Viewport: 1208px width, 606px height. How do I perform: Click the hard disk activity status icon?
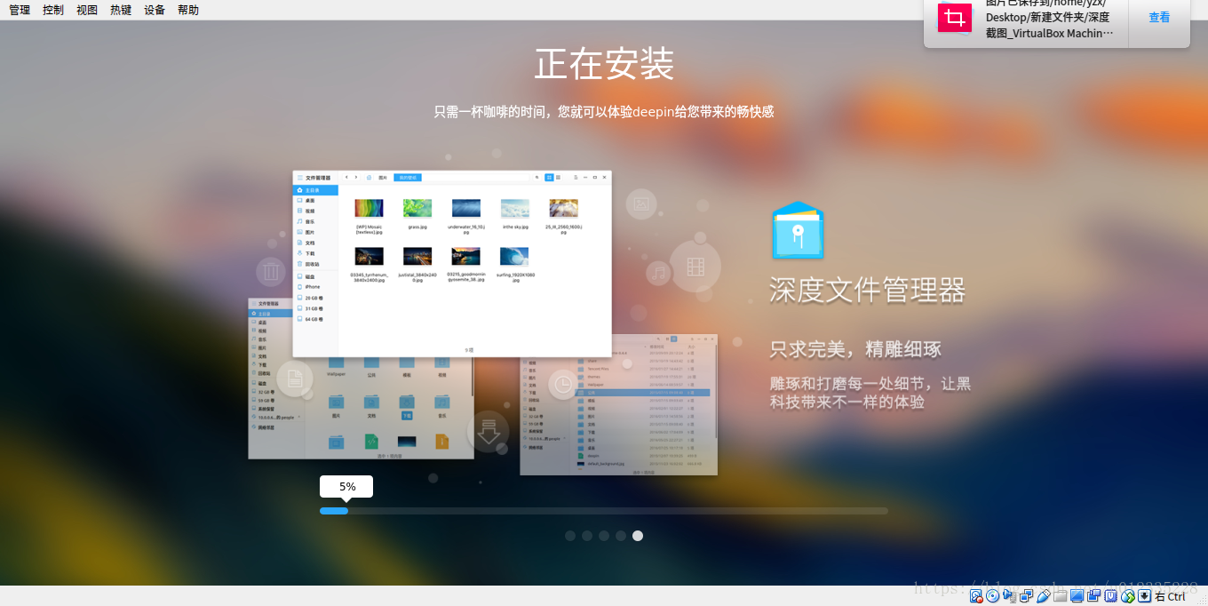(x=976, y=596)
